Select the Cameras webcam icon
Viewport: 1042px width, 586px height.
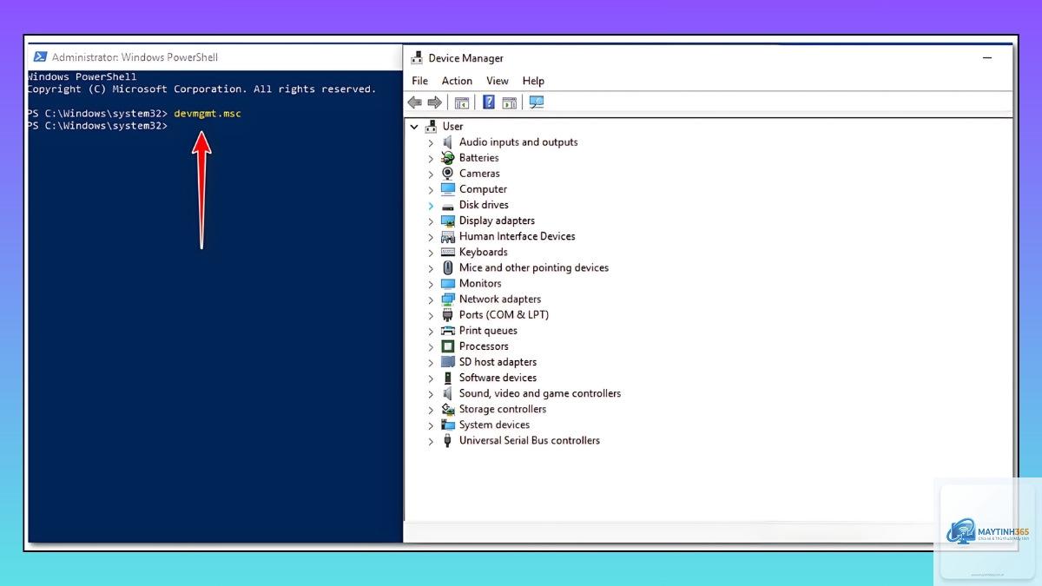click(448, 174)
